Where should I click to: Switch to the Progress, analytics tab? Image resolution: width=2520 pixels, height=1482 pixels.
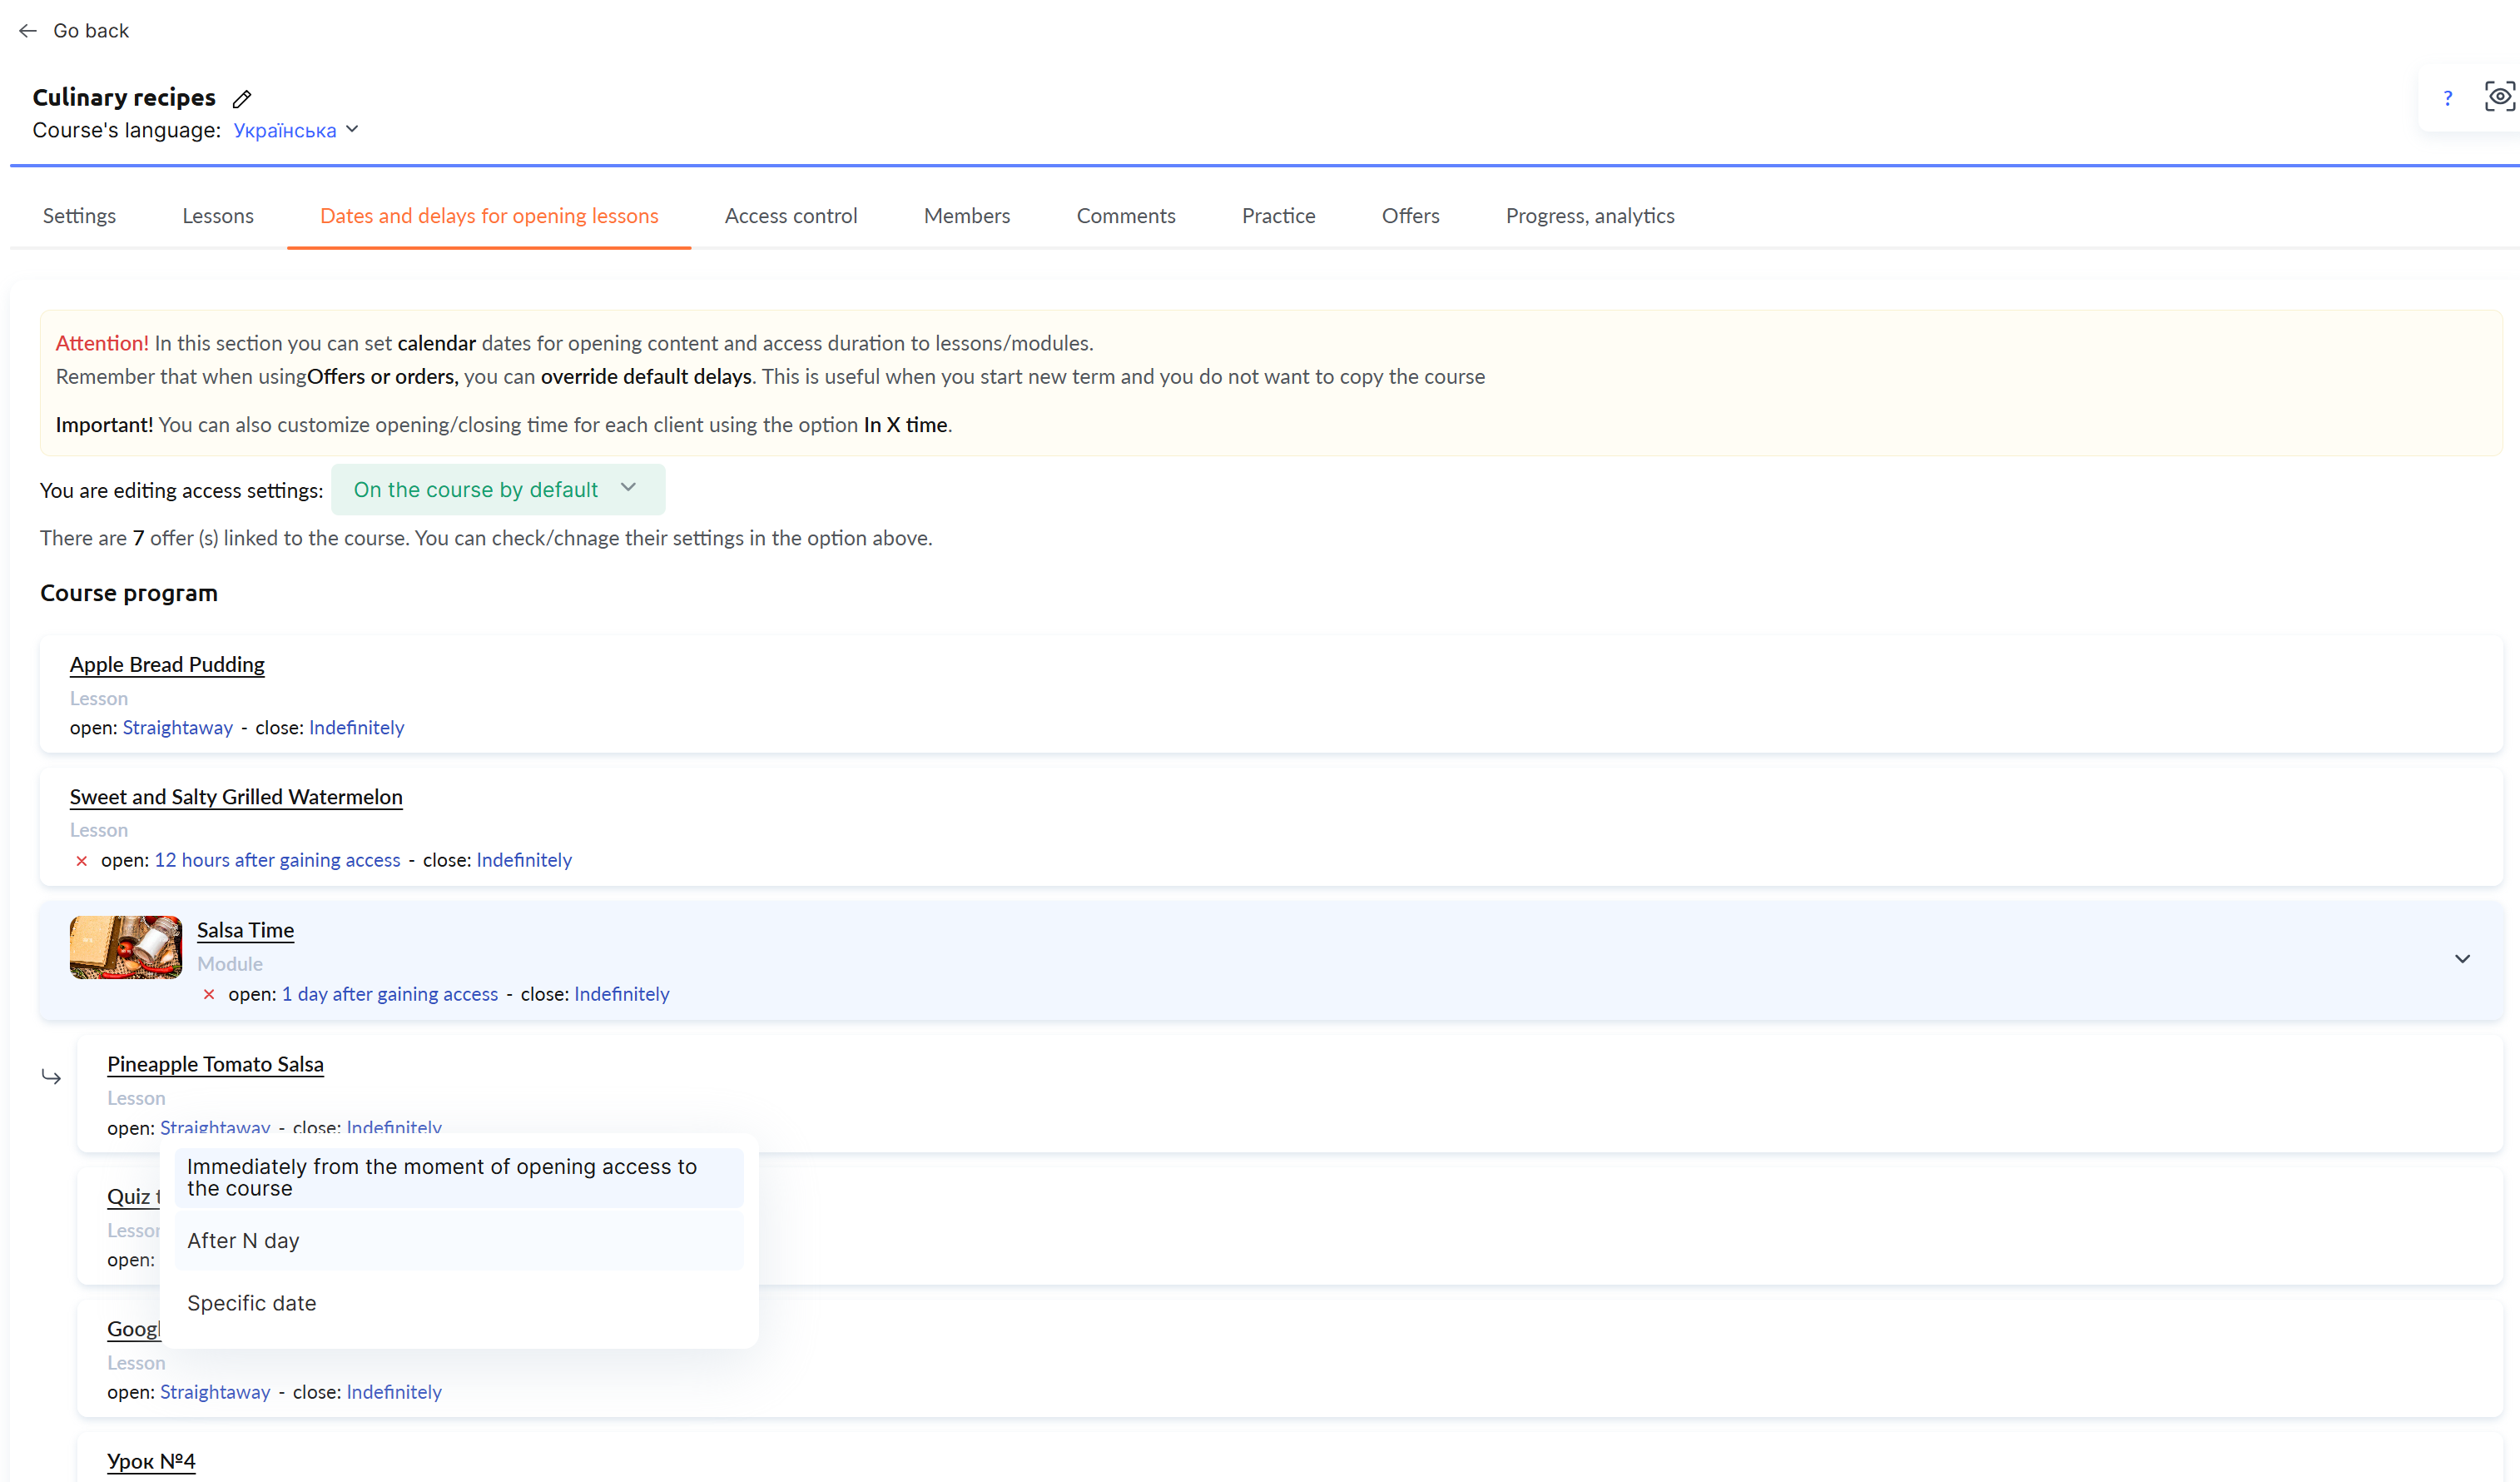(x=1590, y=215)
